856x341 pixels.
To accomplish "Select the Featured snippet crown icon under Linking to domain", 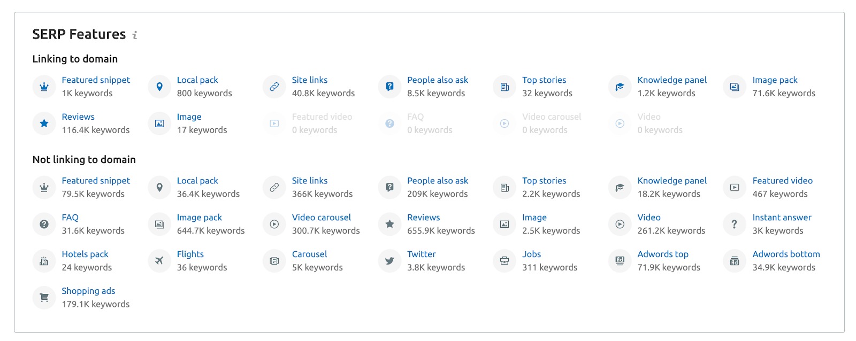I will tap(43, 87).
